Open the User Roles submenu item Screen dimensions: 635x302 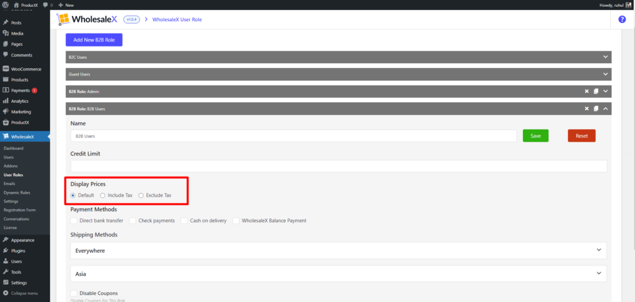pos(14,175)
